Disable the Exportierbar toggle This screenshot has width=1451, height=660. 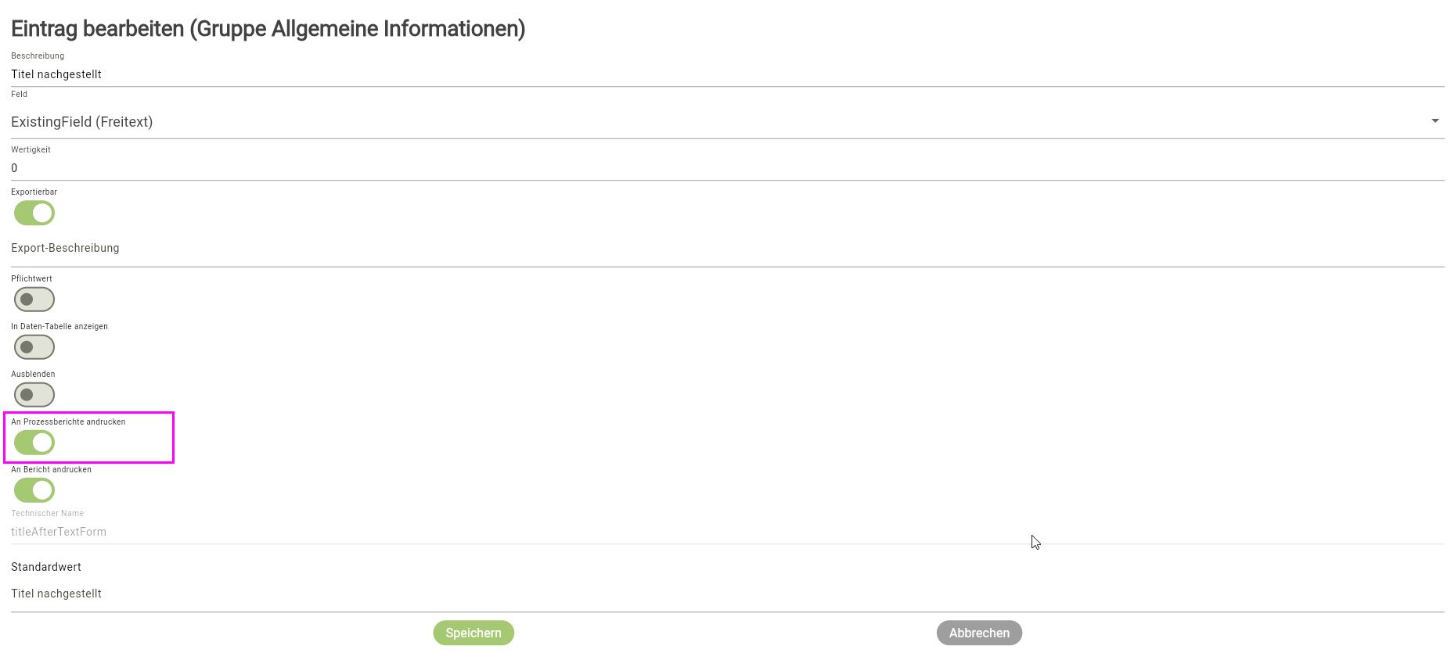click(x=34, y=213)
